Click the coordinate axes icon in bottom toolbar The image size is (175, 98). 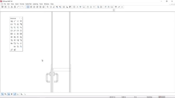tap(18, 94)
